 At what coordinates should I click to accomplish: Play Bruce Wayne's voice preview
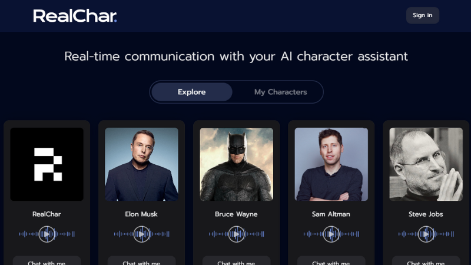pyautogui.click(x=237, y=234)
